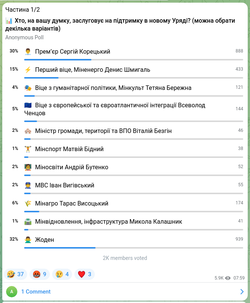Click the 5% percentage for Ченцов
This screenshot has width=250, height=303.
[x=15, y=108]
